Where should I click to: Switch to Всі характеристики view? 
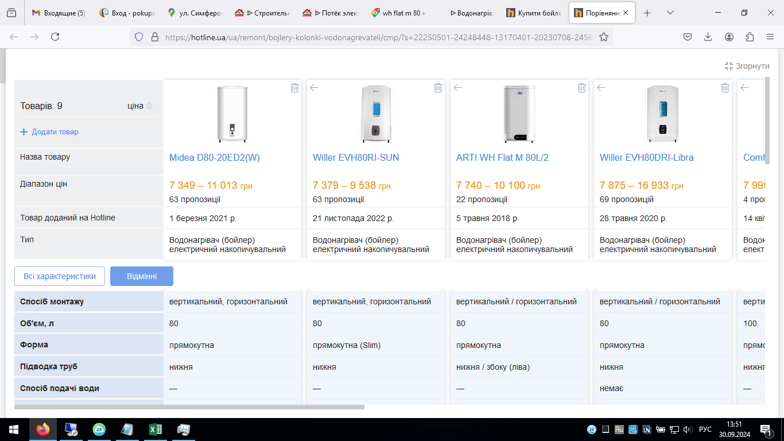coord(60,276)
